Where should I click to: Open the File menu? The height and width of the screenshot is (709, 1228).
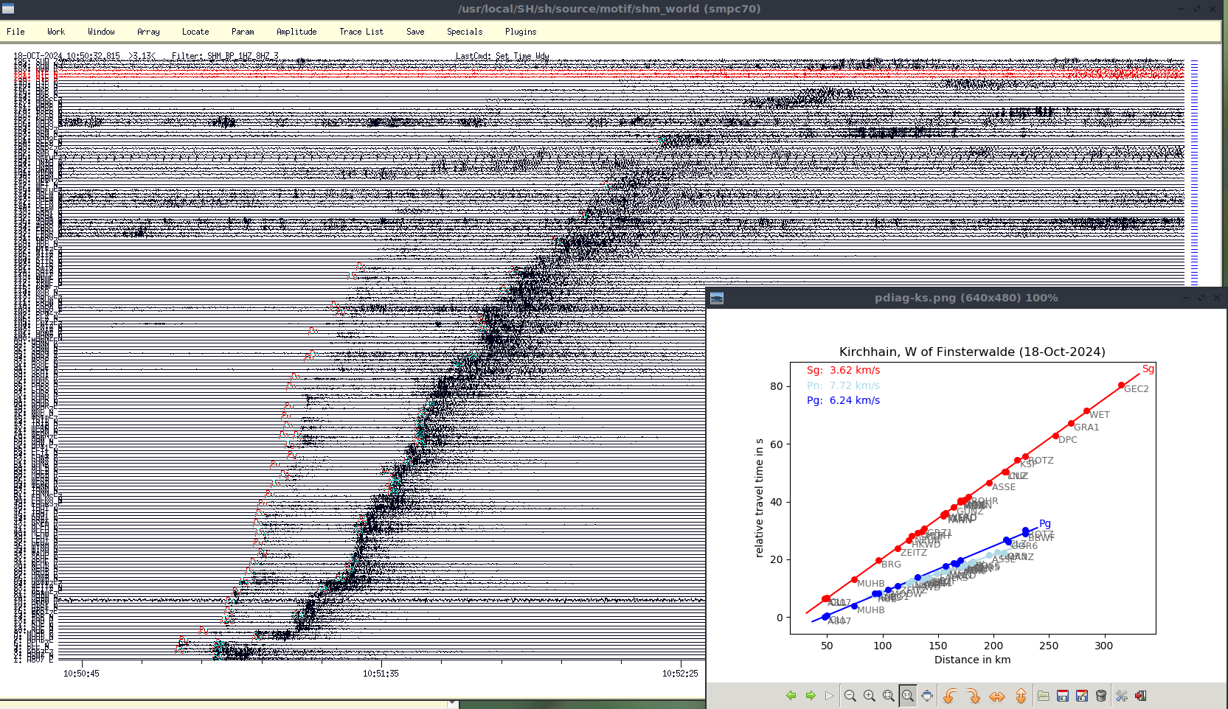point(15,32)
